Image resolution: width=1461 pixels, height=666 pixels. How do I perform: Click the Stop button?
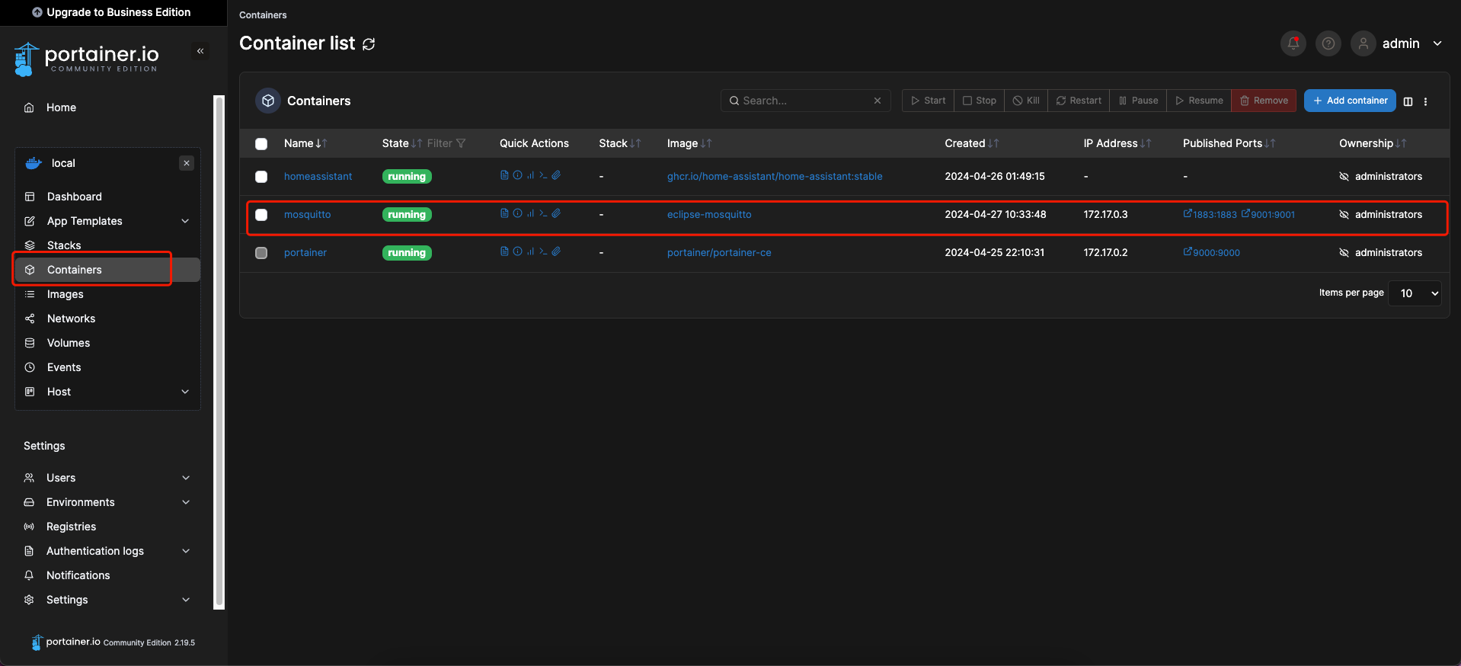tap(979, 101)
